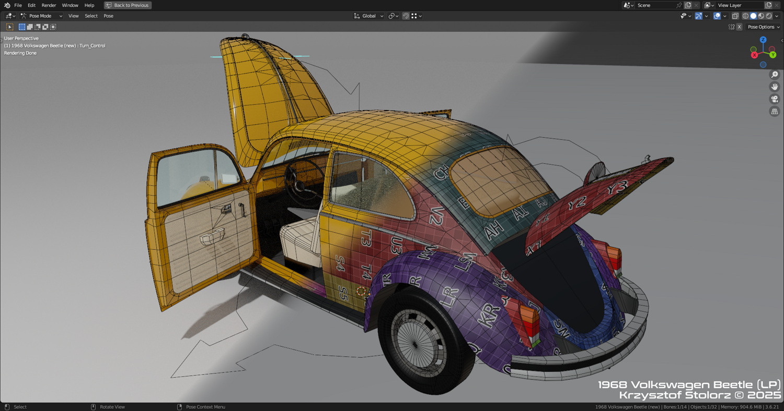Switch perspective/orthographic with grid icon

click(x=775, y=112)
